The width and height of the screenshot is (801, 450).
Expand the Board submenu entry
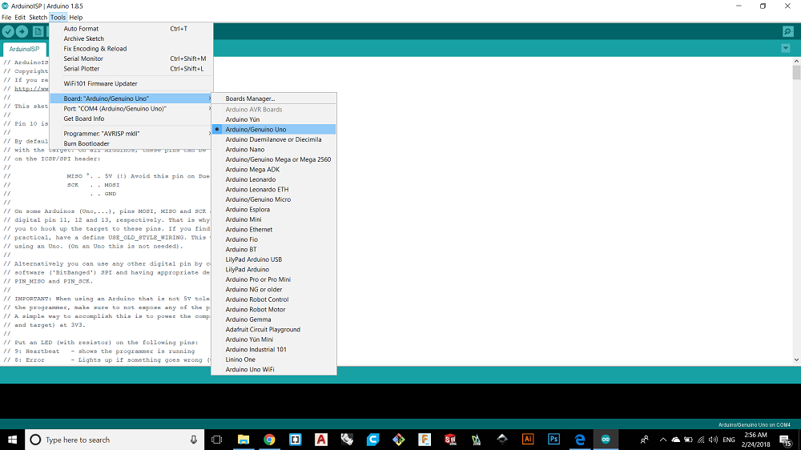tap(131, 98)
